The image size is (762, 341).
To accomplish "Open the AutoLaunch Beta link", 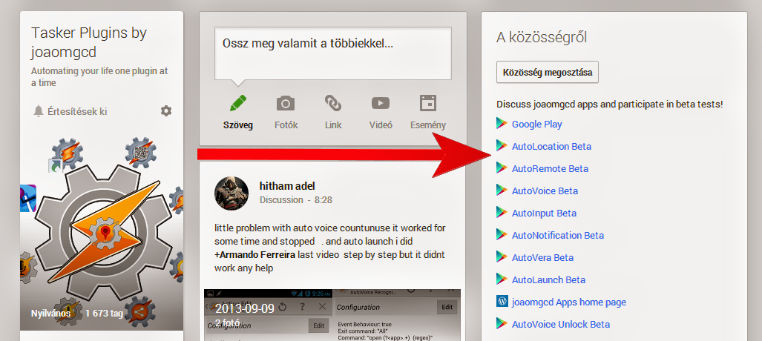I will (548, 280).
